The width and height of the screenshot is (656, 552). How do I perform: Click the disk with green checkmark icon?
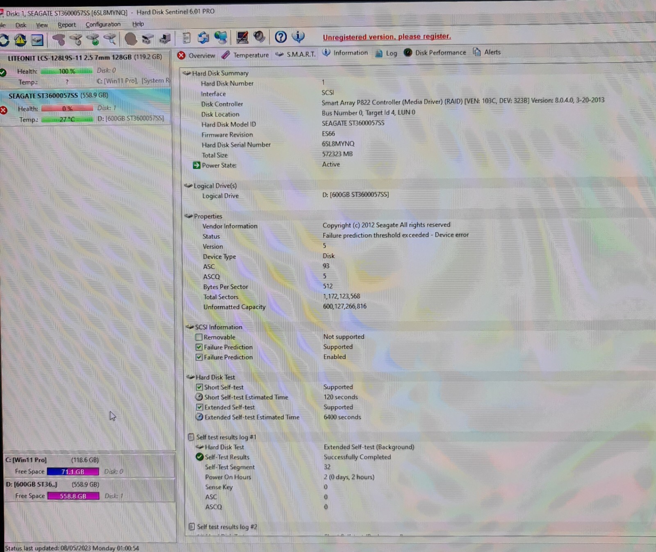tap(93, 39)
